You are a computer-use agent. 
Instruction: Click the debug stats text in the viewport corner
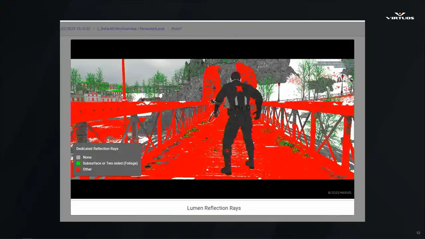(x=335, y=64)
